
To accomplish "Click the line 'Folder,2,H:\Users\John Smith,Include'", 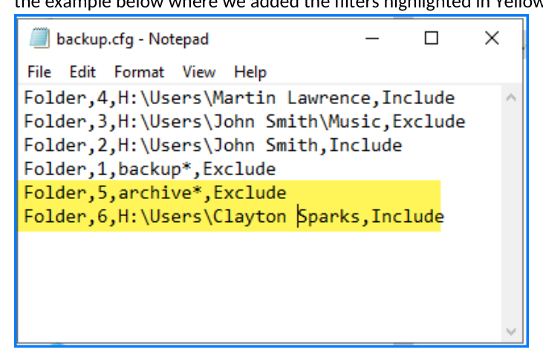I will click(213, 145).
